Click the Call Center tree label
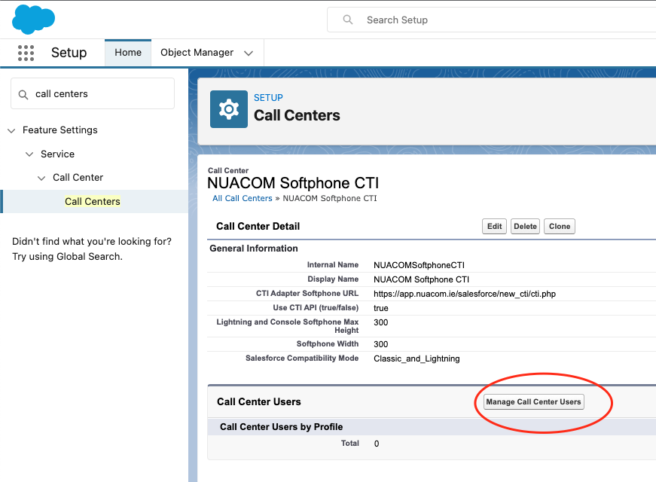This screenshot has height=482, width=656. click(x=78, y=178)
